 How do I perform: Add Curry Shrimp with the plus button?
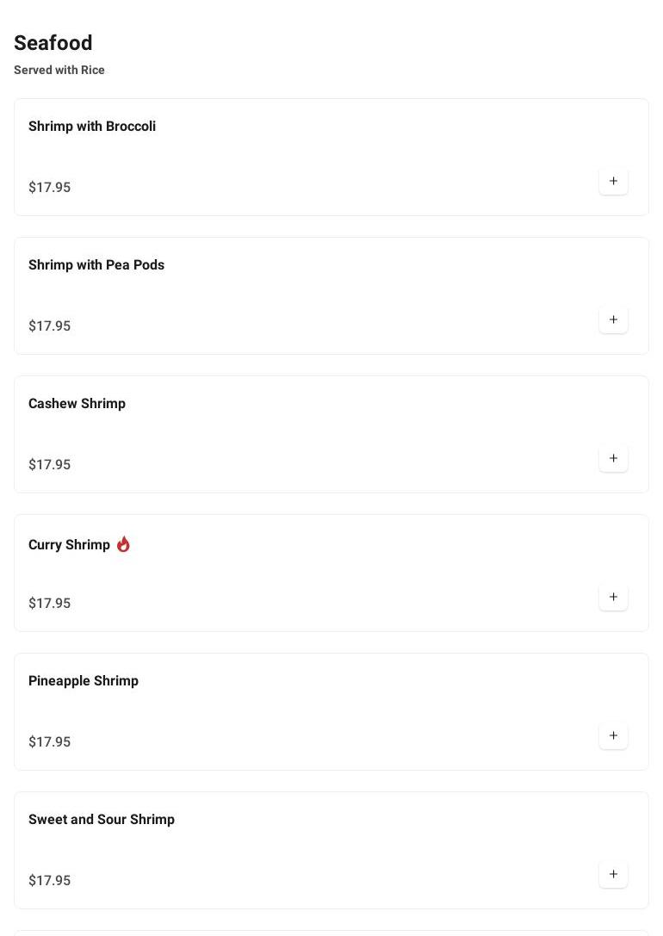click(x=613, y=597)
